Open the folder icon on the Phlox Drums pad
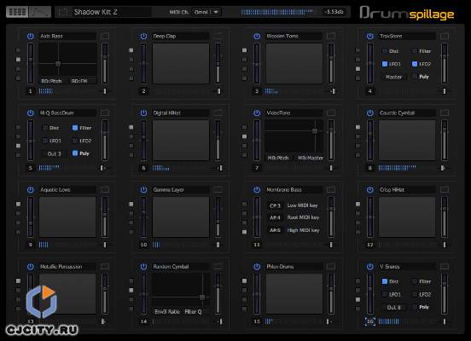The width and height of the screenshot is (471, 341). point(331,267)
